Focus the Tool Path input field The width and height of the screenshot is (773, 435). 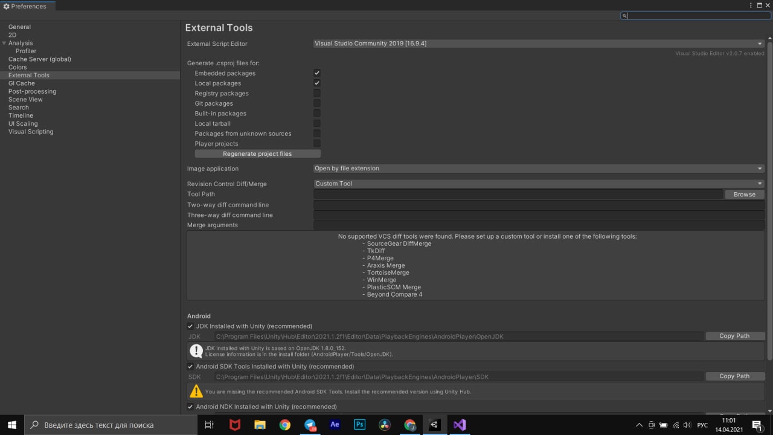click(518, 195)
